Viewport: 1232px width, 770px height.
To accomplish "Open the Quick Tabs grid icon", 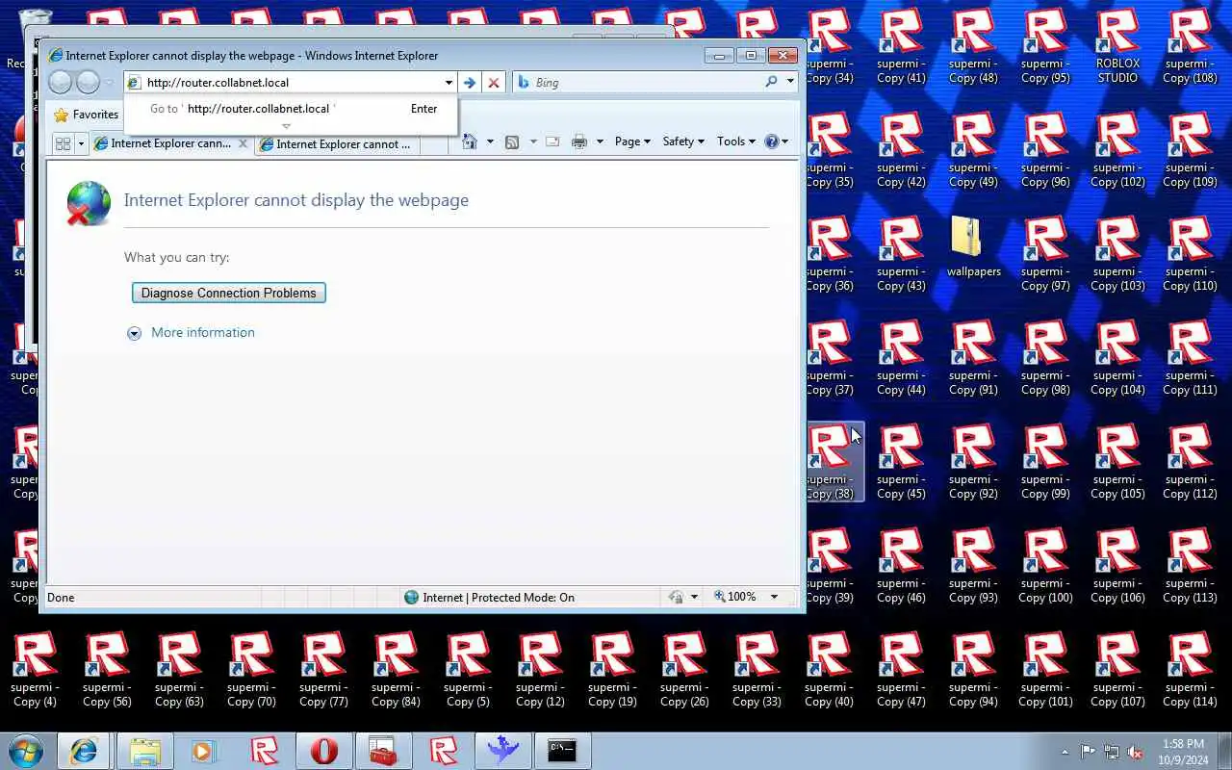I will 63,143.
